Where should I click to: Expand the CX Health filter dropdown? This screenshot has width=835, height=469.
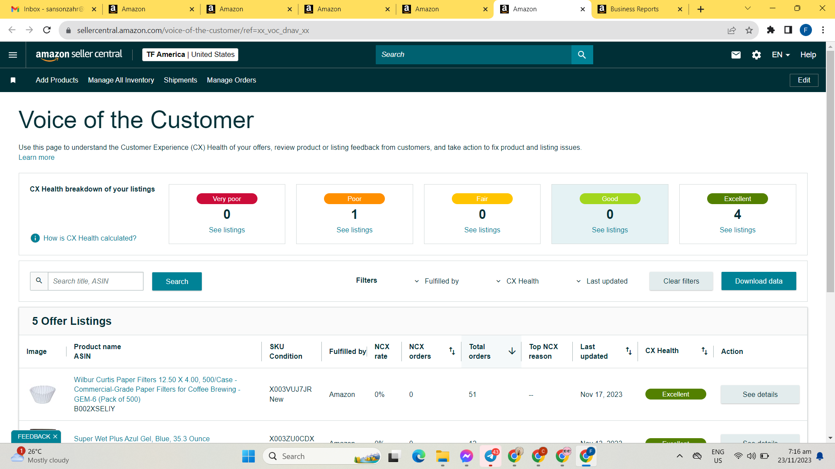tap(518, 281)
